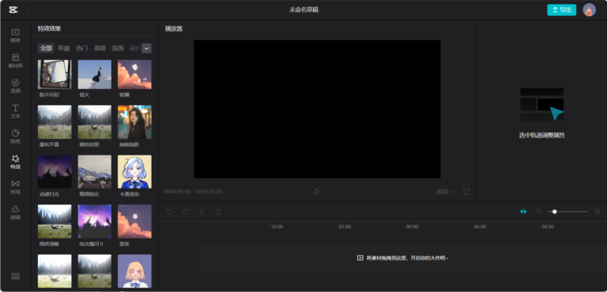Switch to the partially hidden 动感 tab
The width and height of the screenshot is (607, 292).
pyautogui.click(x=134, y=48)
